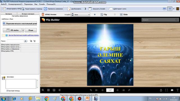This screenshot has width=180, height=101.
Task: Select the H5 metro template button
Action: click(x=12, y=30)
